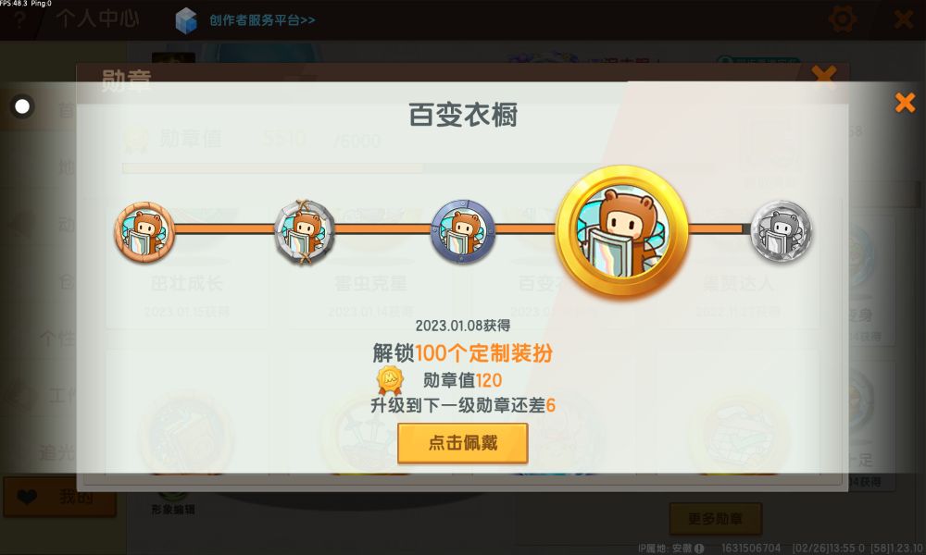Close the 勋章 panel behind the popup
Screen dimensions: 926x555
[824, 76]
